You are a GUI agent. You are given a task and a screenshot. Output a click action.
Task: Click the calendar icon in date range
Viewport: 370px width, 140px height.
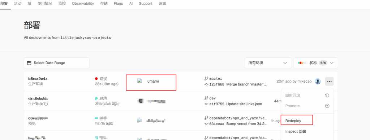(x=29, y=63)
